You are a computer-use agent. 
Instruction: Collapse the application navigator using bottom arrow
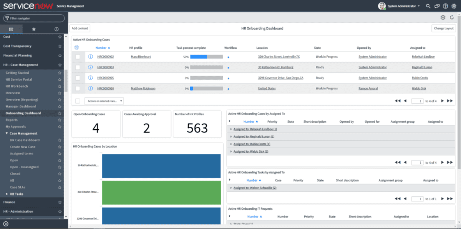pyautogui.click(x=6, y=224)
